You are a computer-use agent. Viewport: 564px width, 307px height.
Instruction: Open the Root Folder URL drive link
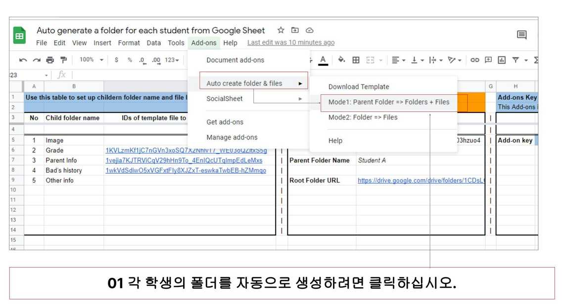[420, 181]
